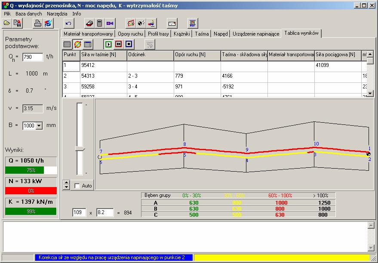Screen dimensions: 378x263
Task: Open the Info menu
Action: click(x=77, y=14)
